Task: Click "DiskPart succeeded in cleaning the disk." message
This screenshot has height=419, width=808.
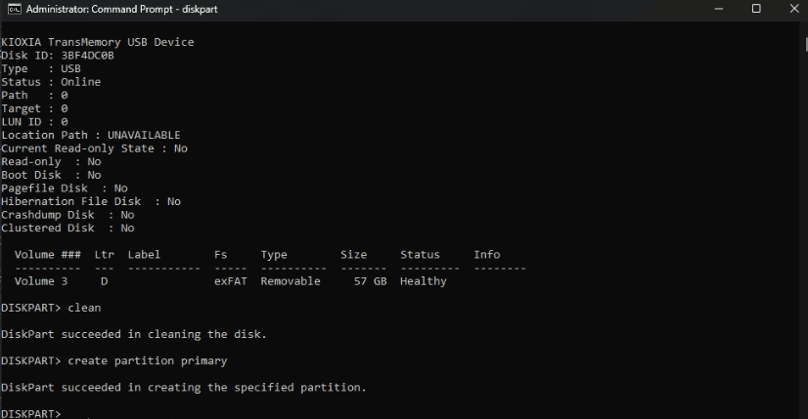Action: coord(134,334)
